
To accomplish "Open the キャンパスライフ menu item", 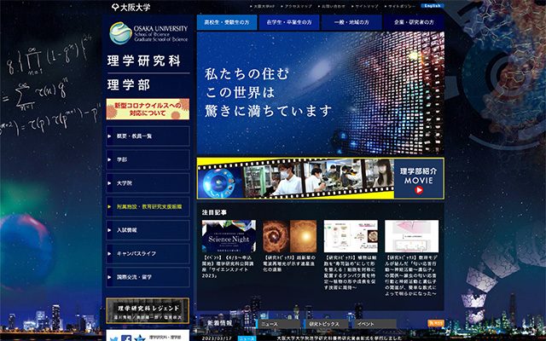I will click(x=148, y=254).
